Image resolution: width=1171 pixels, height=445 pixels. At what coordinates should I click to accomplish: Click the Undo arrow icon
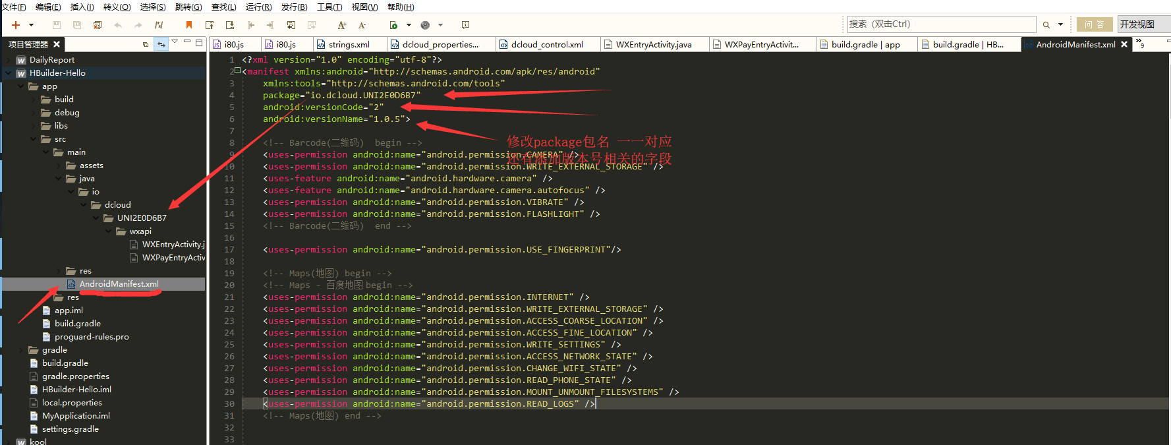pyautogui.click(x=118, y=25)
